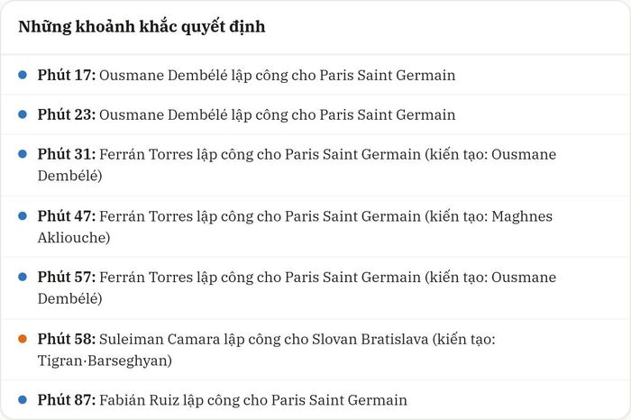631x420 pixels.
Task: Click 'Slovan Bratislava' team name
Action: [x=370, y=339]
